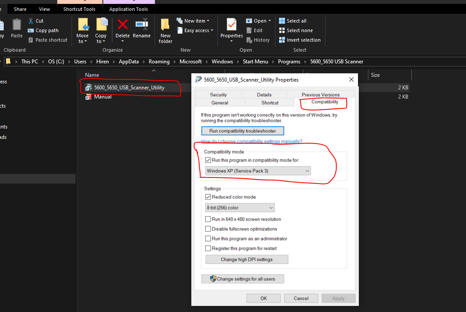Image resolution: width=466 pixels, height=312 pixels.
Task: Open the Move to folder icon
Action: pos(83,24)
